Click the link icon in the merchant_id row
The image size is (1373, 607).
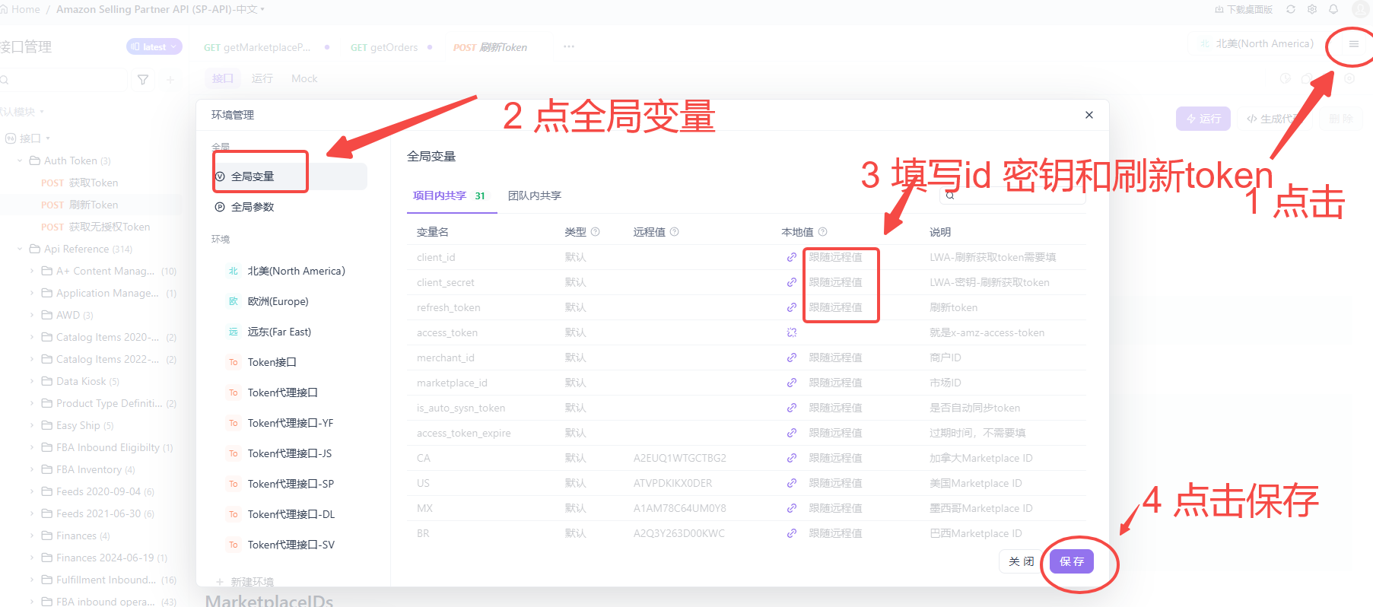[792, 358]
